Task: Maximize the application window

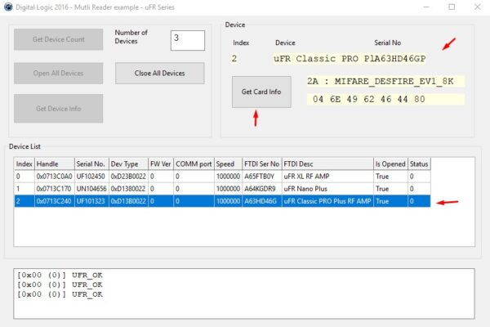Action: [x=452, y=7]
